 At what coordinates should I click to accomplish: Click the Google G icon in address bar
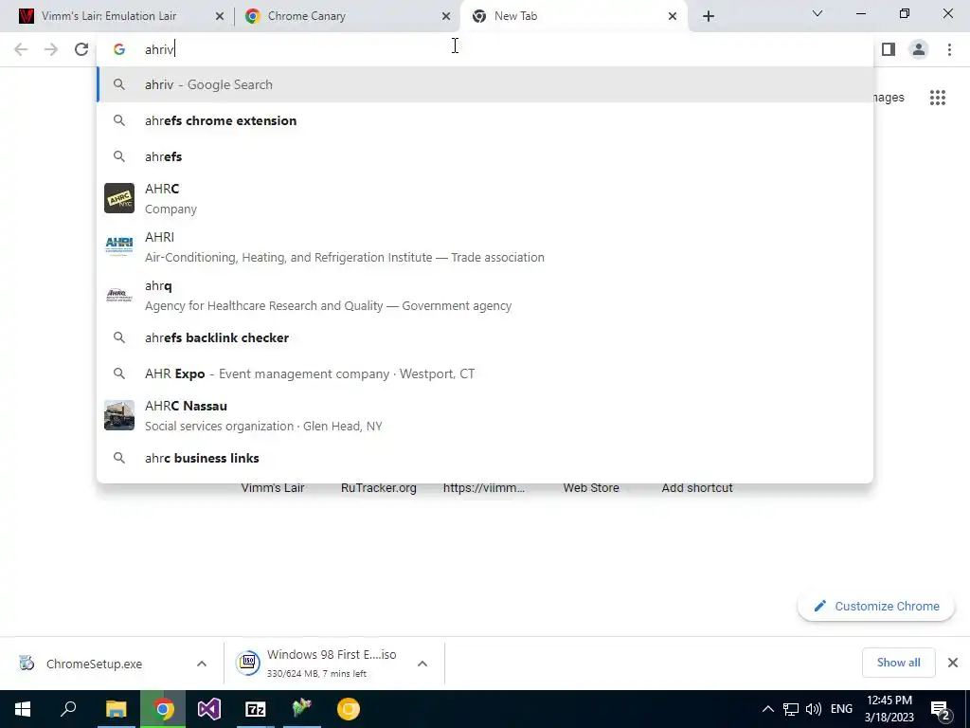(x=119, y=49)
